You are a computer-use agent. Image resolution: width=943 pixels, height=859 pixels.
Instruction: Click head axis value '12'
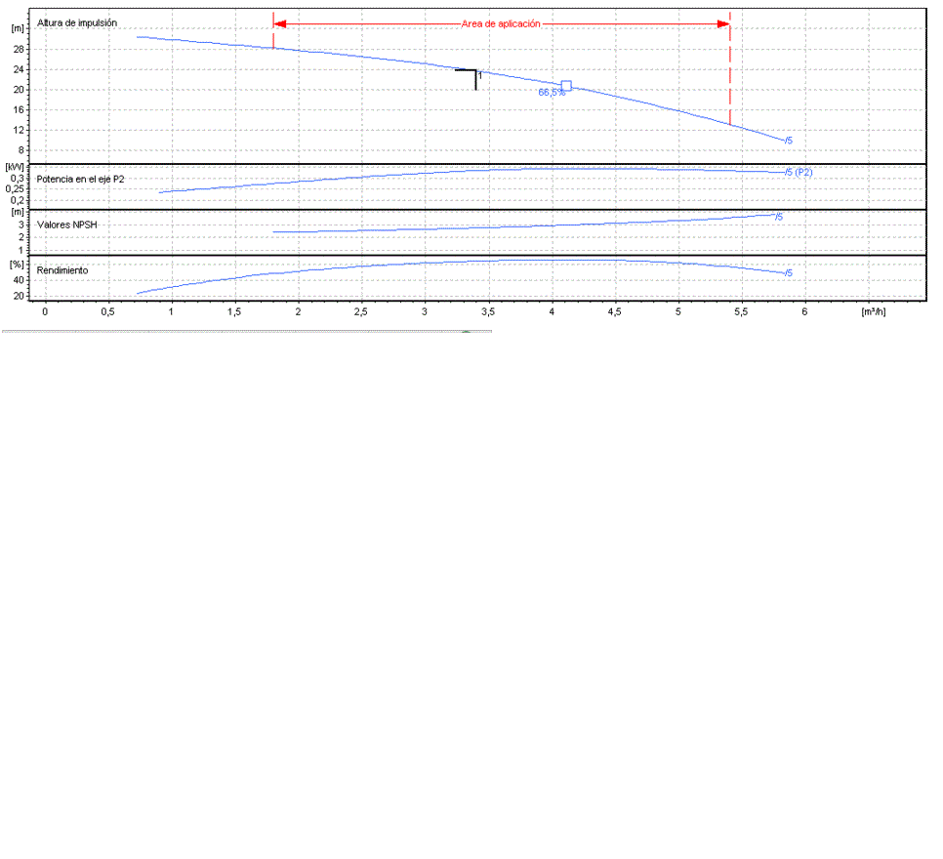tap(19, 131)
